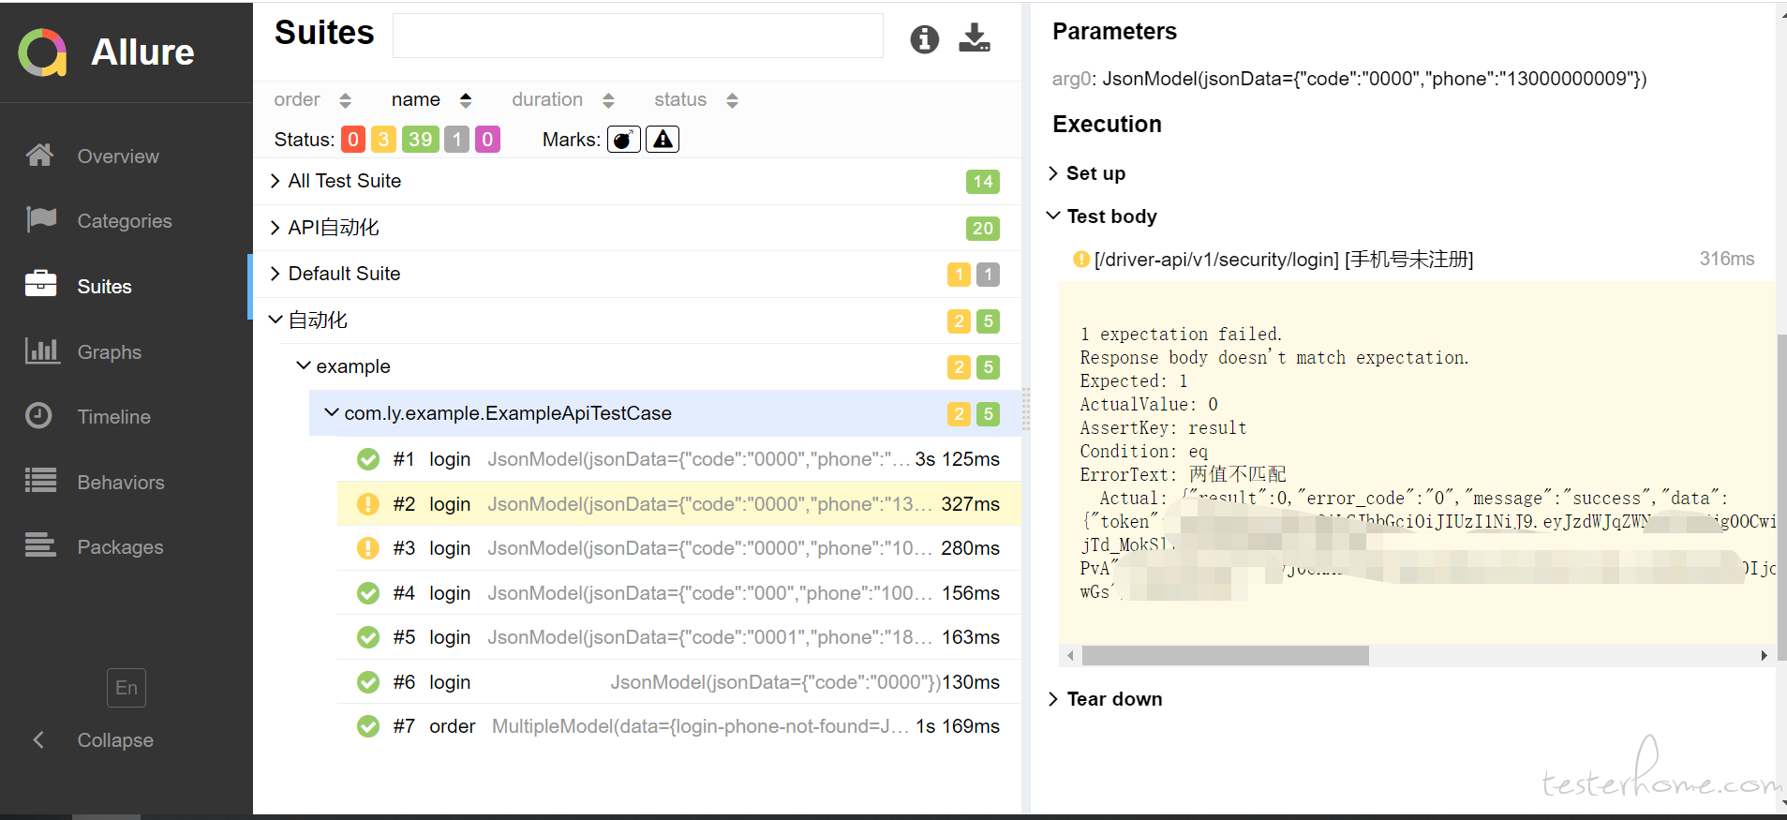Go to Graphs menu item
Viewport: 1787px width, 820px height.
(x=110, y=352)
